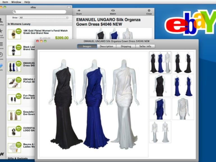This screenshot has height=162, width=216.
Task: Click the Close icon in detail panel
Action: click(x=149, y=10)
